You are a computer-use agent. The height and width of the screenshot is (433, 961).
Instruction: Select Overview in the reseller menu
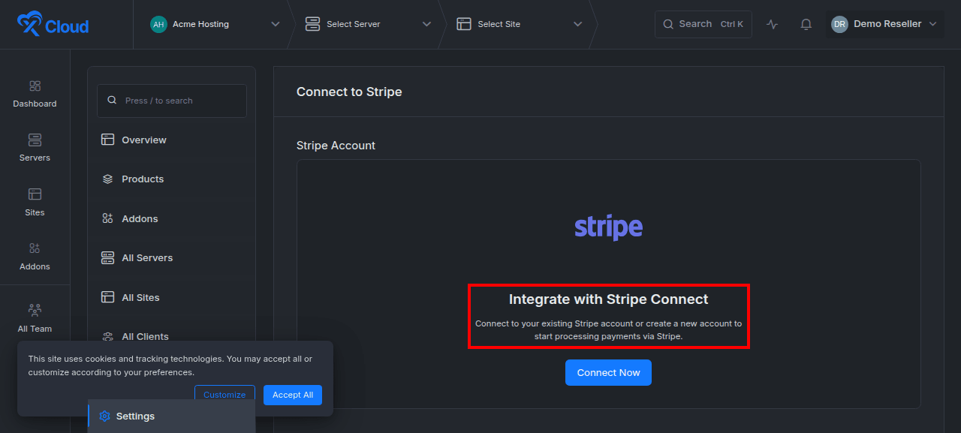[x=171, y=140]
